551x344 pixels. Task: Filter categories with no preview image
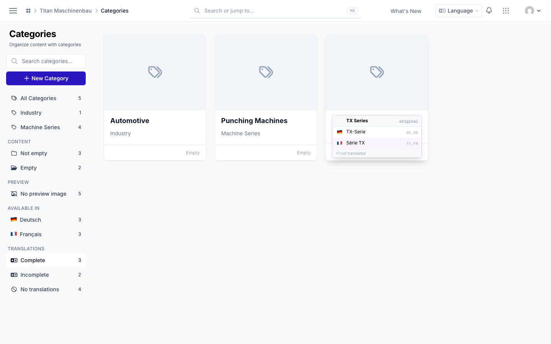46,194
